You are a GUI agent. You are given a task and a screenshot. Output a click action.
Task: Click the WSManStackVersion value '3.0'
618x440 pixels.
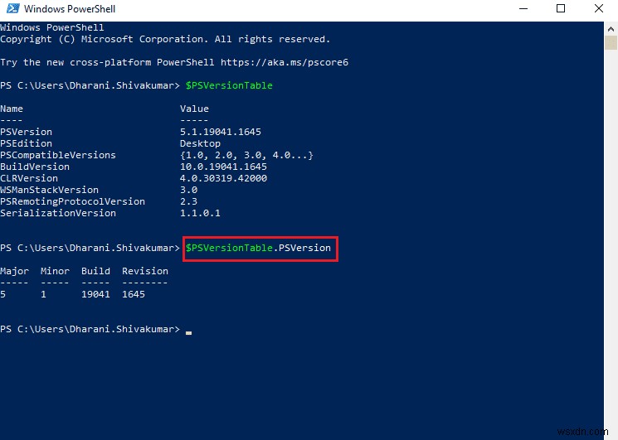pos(188,190)
